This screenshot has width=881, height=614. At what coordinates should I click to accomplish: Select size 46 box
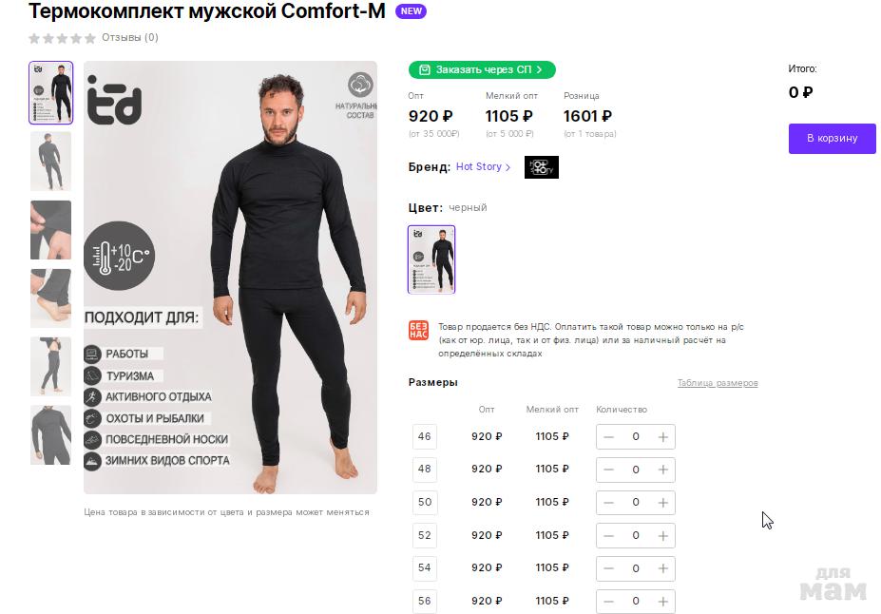424,437
